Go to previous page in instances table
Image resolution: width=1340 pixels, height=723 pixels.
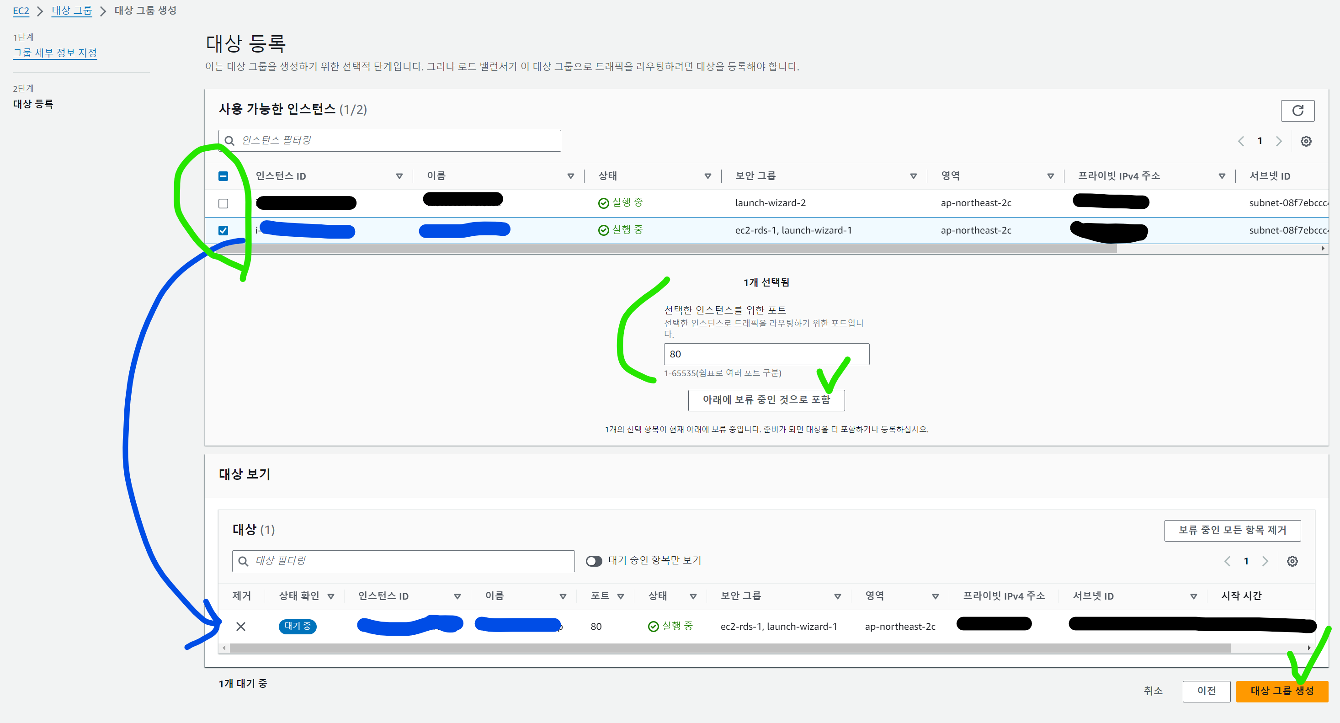click(x=1241, y=141)
